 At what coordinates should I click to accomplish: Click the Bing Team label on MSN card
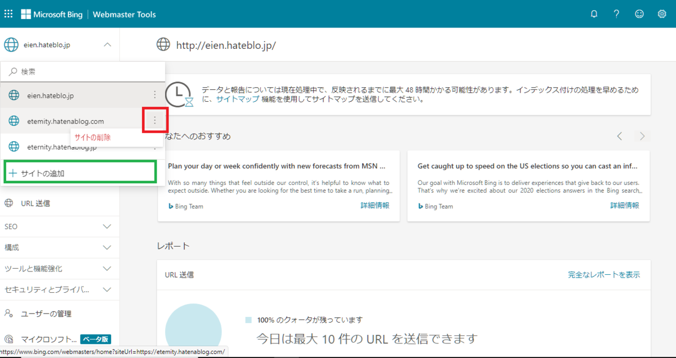coord(186,206)
